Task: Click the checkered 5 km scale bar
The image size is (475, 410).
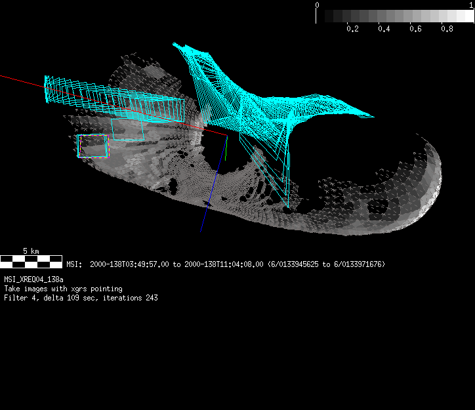Action: [x=31, y=261]
